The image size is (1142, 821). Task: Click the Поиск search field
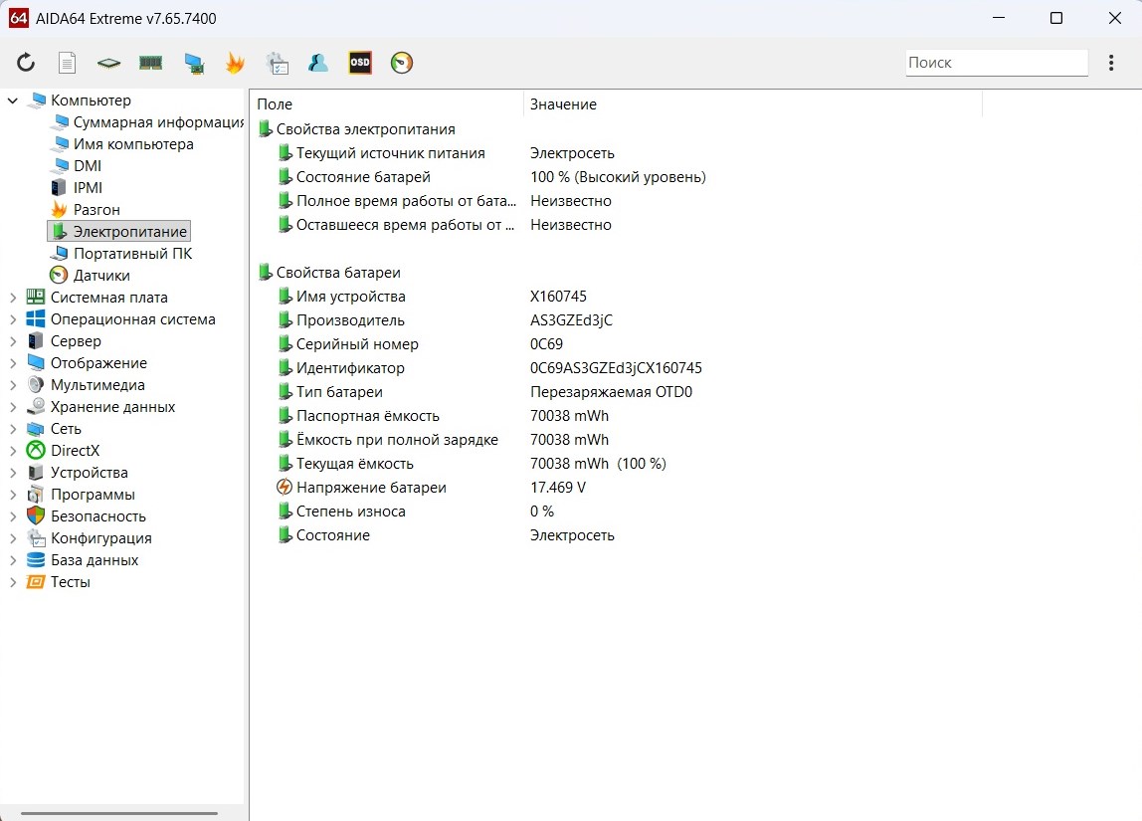coord(995,63)
